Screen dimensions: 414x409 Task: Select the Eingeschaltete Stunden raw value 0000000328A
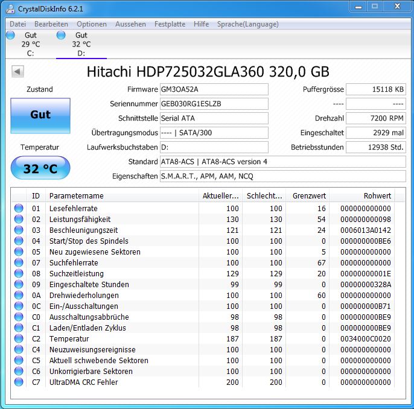(x=366, y=285)
